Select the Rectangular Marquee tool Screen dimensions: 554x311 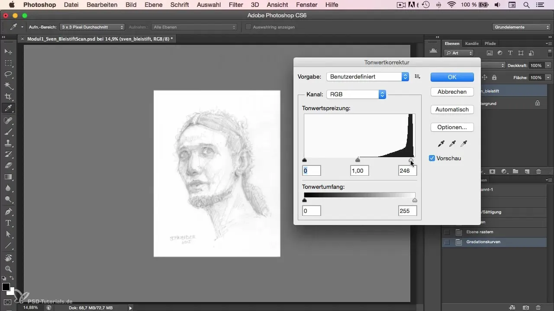[8, 63]
